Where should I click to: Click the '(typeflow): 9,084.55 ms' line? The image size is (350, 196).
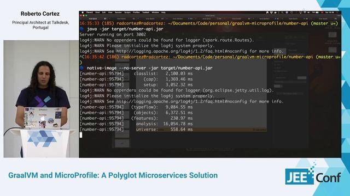click(x=136, y=107)
